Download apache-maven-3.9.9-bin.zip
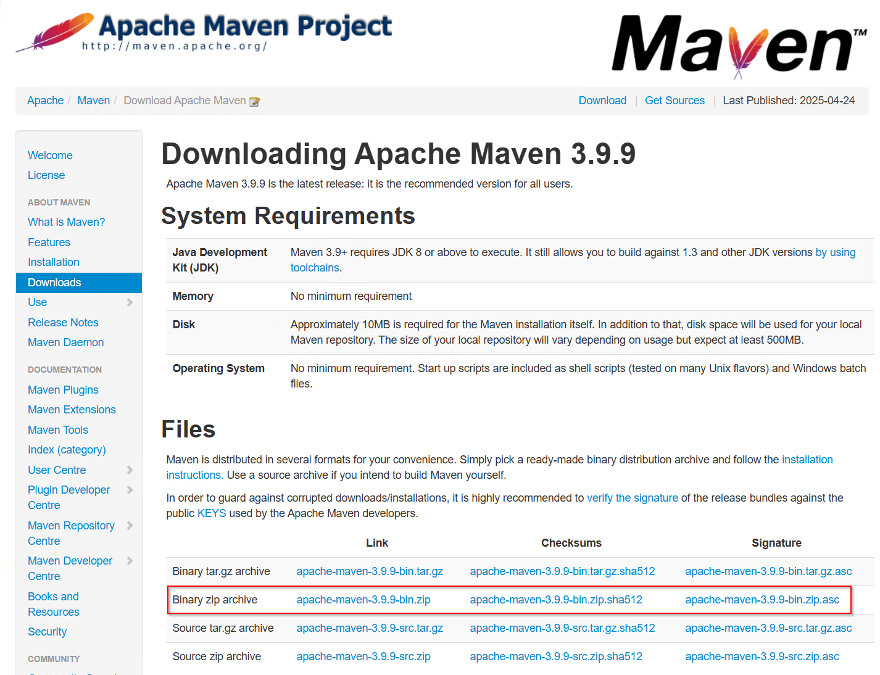This screenshot has height=675, width=880. point(363,600)
